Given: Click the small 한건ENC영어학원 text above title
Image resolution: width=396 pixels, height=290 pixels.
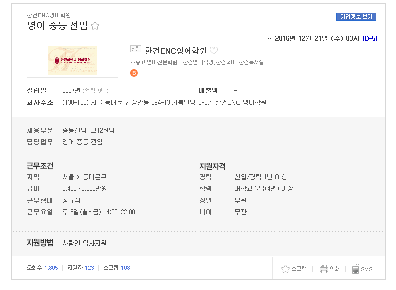Looking at the screenshot, I should click(49, 15).
